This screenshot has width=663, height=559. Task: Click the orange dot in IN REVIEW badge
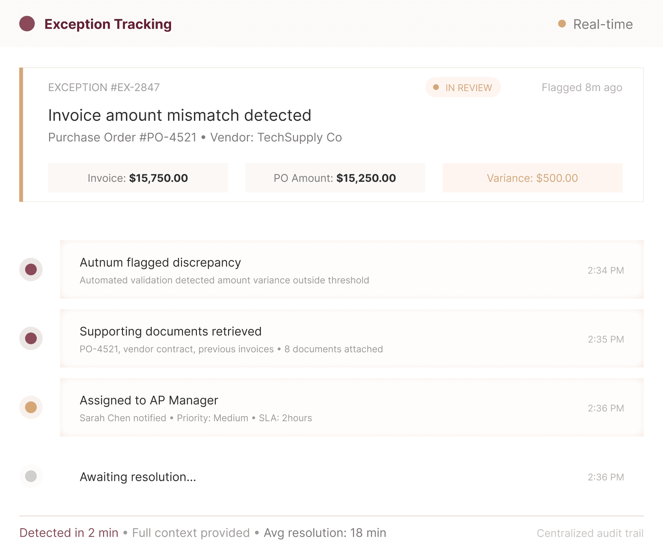point(436,87)
